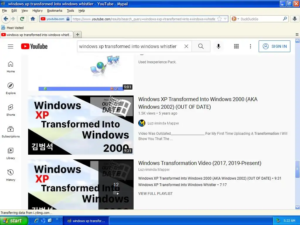This screenshot has width=300, height=225.
Task: Open the 5:01 video thumbnail
Action: pyautogui.click(x=81, y=73)
